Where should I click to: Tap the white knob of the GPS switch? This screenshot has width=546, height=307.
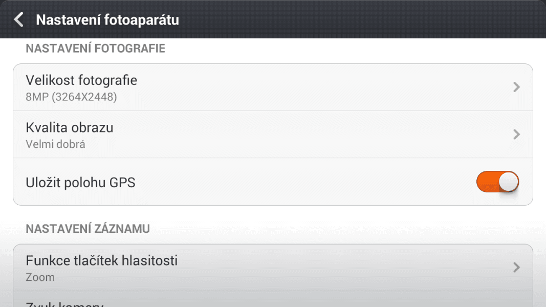[509, 182]
